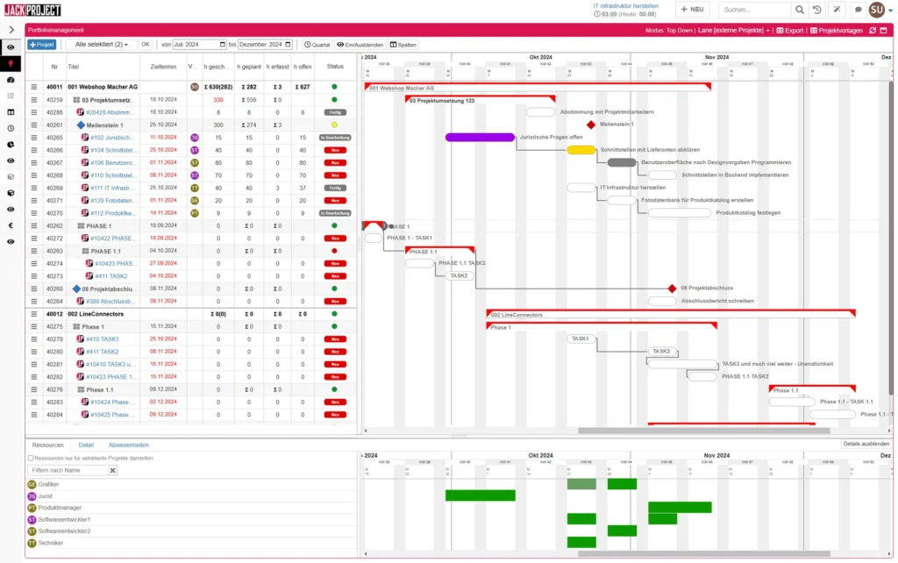Screen dimensions: 898x563
Task: Switch to the Abwesenheiten tab
Action: click(x=128, y=445)
